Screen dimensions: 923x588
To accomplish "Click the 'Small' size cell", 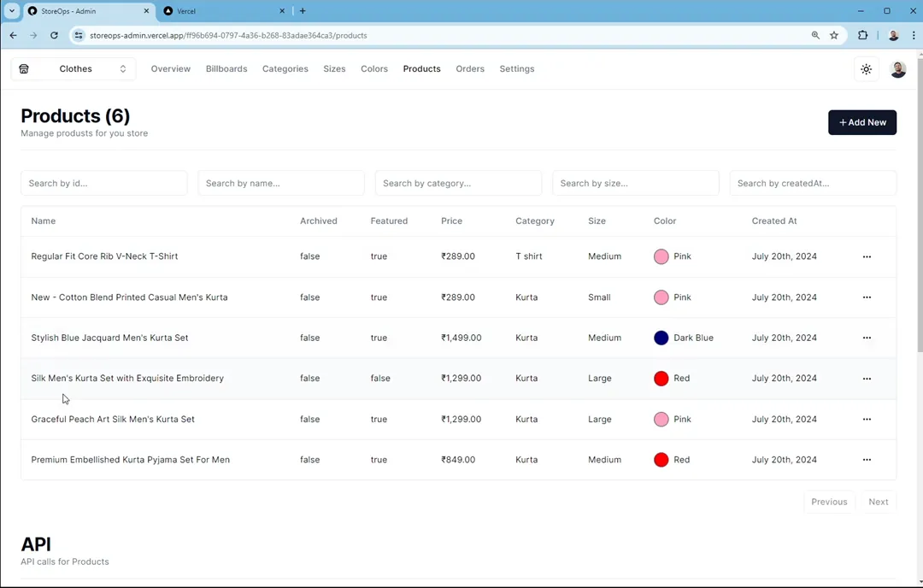I will point(599,297).
